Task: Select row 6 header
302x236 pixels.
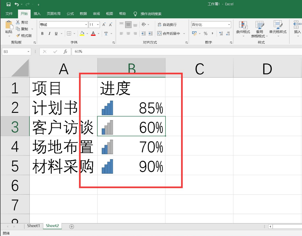Action: (x=15, y=185)
